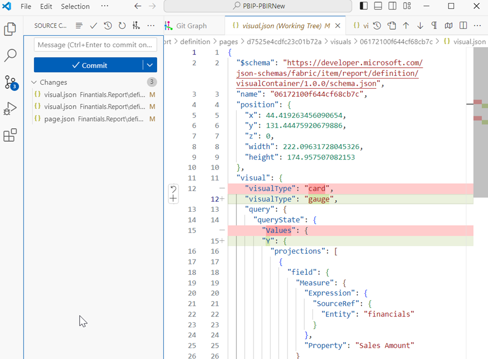This screenshot has width=488, height=359.
Task: Click the "financials" entity value
Action: pos(389,314)
